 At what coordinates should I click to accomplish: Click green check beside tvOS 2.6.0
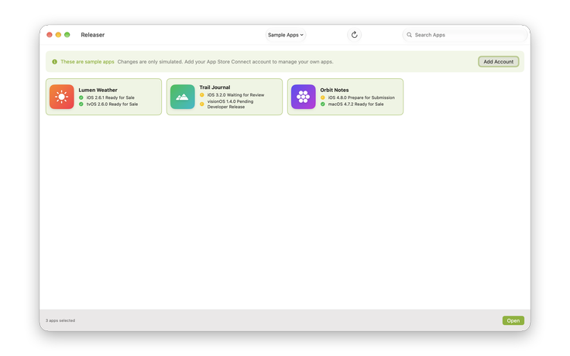[x=81, y=104]
